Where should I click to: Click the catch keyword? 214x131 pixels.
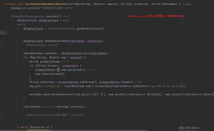point(24,127)
